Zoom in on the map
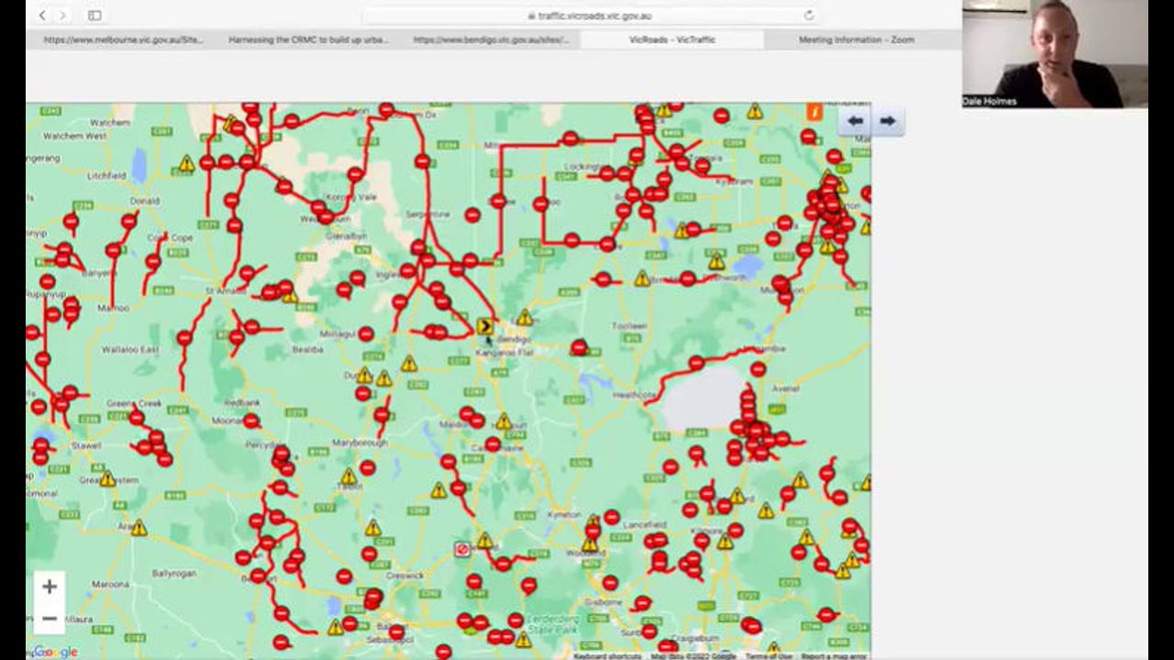Screen dimensions: 1174x660 coord(50,587)
